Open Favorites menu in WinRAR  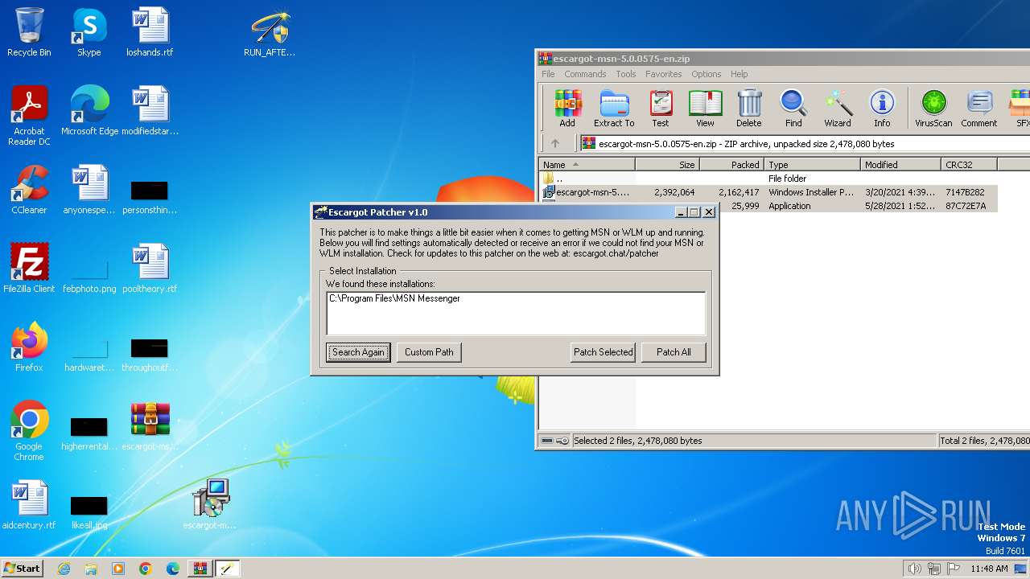point(663,74)
